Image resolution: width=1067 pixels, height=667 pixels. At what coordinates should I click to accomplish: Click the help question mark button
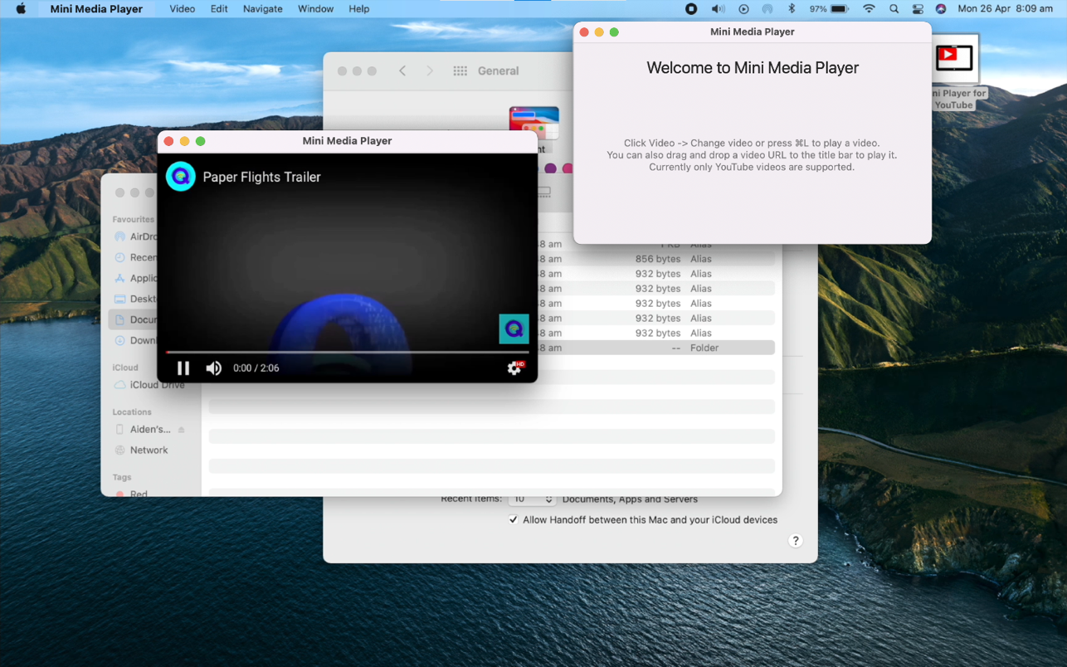(795, 541)
